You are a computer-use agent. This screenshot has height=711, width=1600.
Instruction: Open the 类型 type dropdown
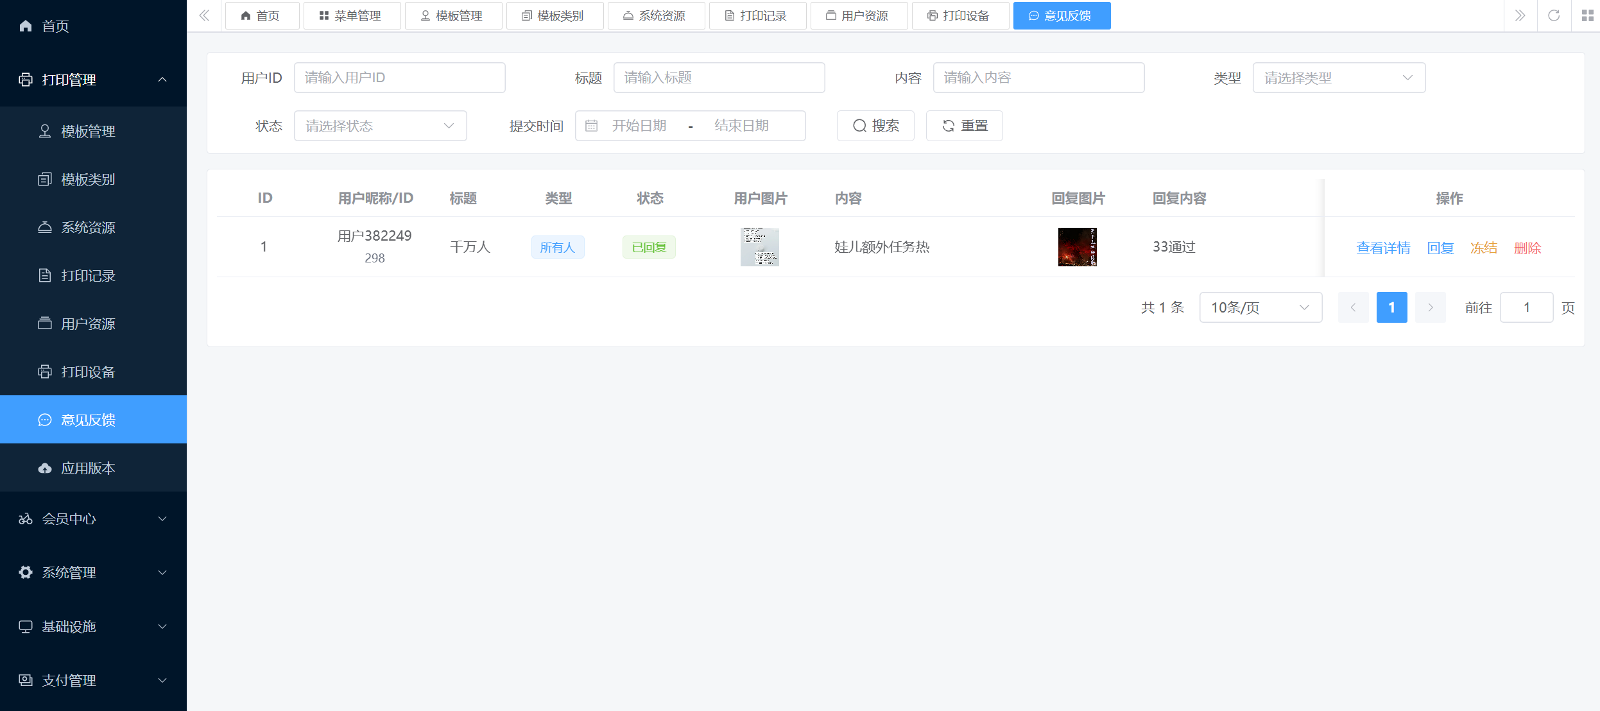click(1339, 78)
